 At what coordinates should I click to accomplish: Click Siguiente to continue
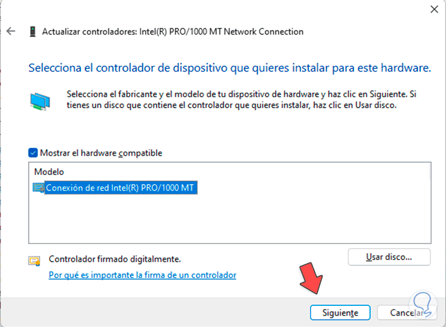point(340,313)
